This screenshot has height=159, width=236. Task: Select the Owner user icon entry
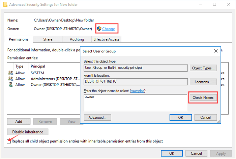coord(11,85)
